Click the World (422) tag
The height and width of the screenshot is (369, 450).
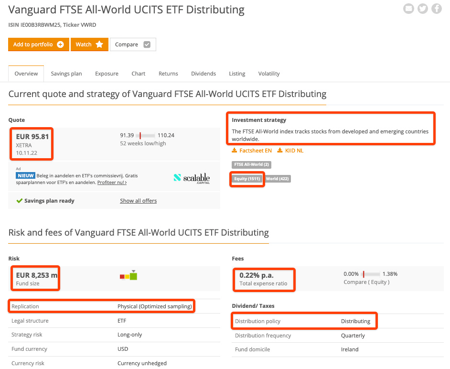click(278, 179)
